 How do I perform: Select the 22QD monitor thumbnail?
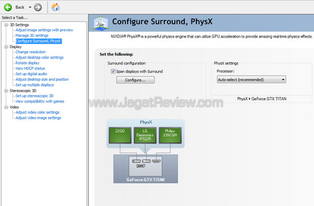coord(120,135)
